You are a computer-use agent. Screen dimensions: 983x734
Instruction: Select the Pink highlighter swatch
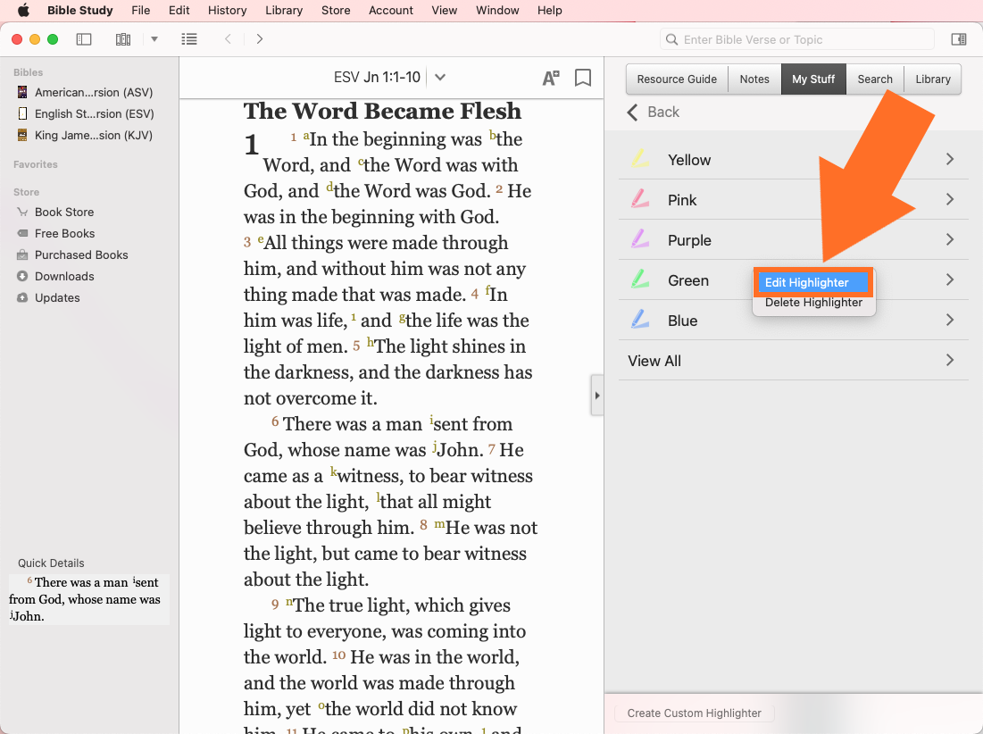[x=639, y=200]
